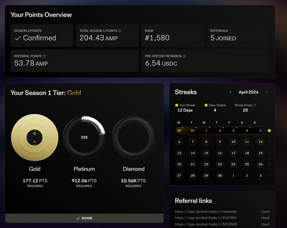Click 12 Days streak value
The width and height of the screenshot is (287, 228).
(185, 110)
